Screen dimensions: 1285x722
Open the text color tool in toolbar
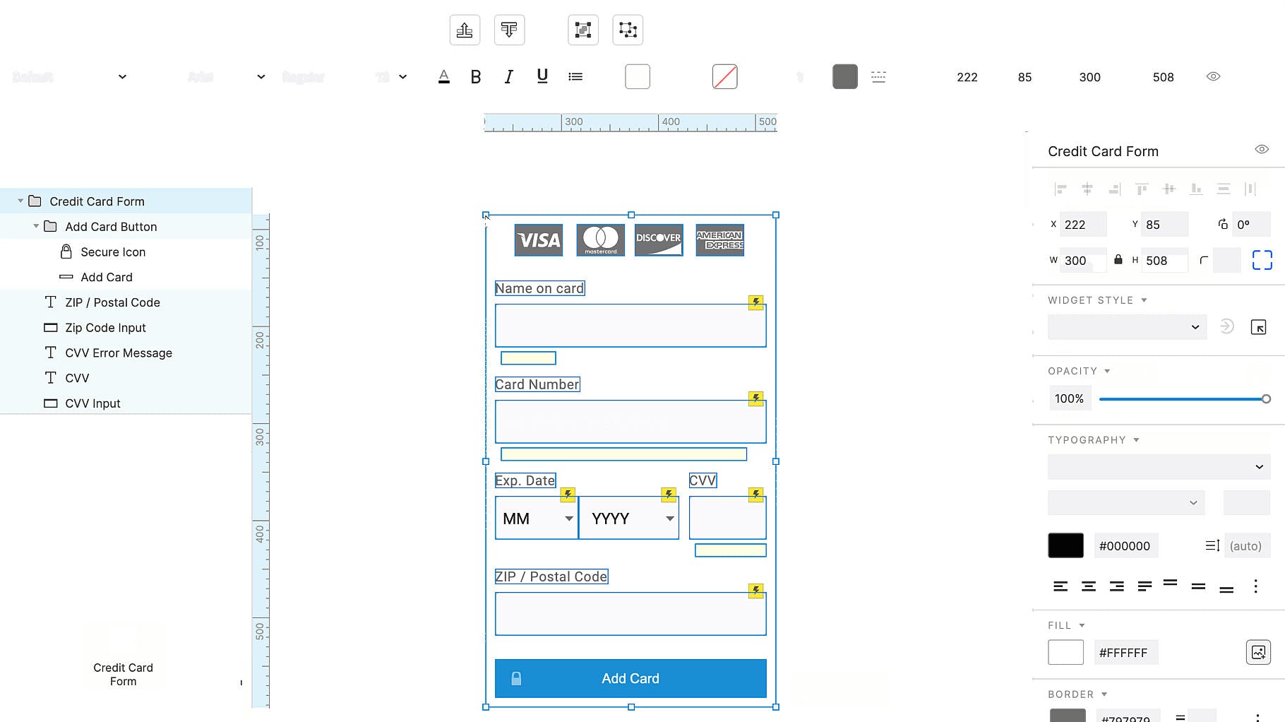coord(444,76)
